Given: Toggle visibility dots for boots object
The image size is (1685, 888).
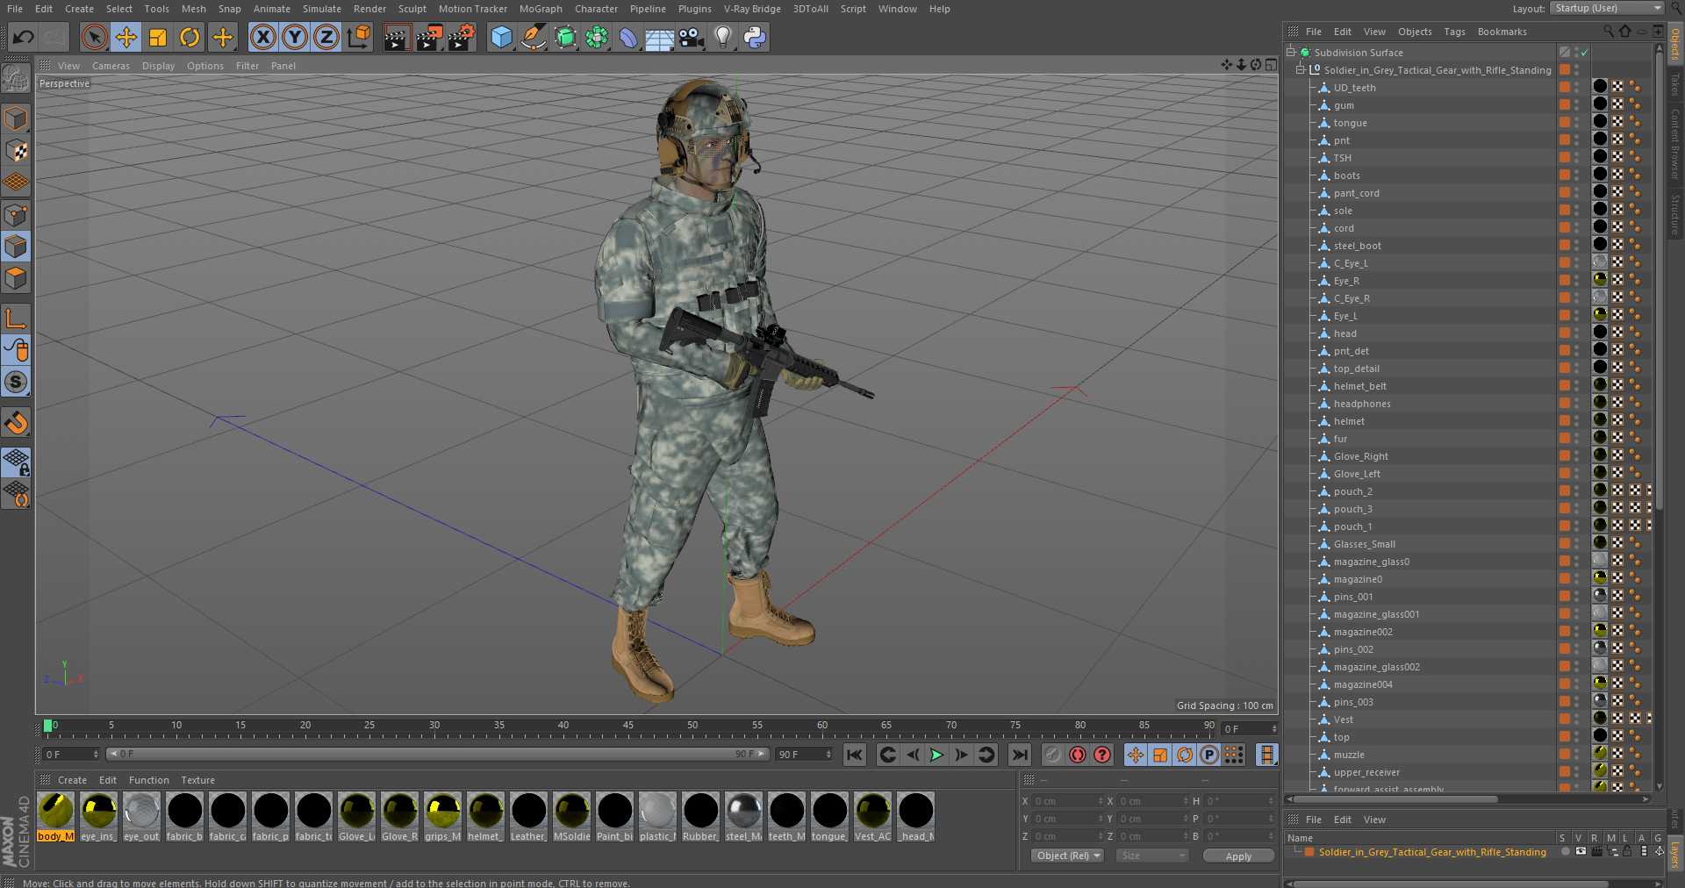Looking at the screenshot, I should pos(1577,175).
